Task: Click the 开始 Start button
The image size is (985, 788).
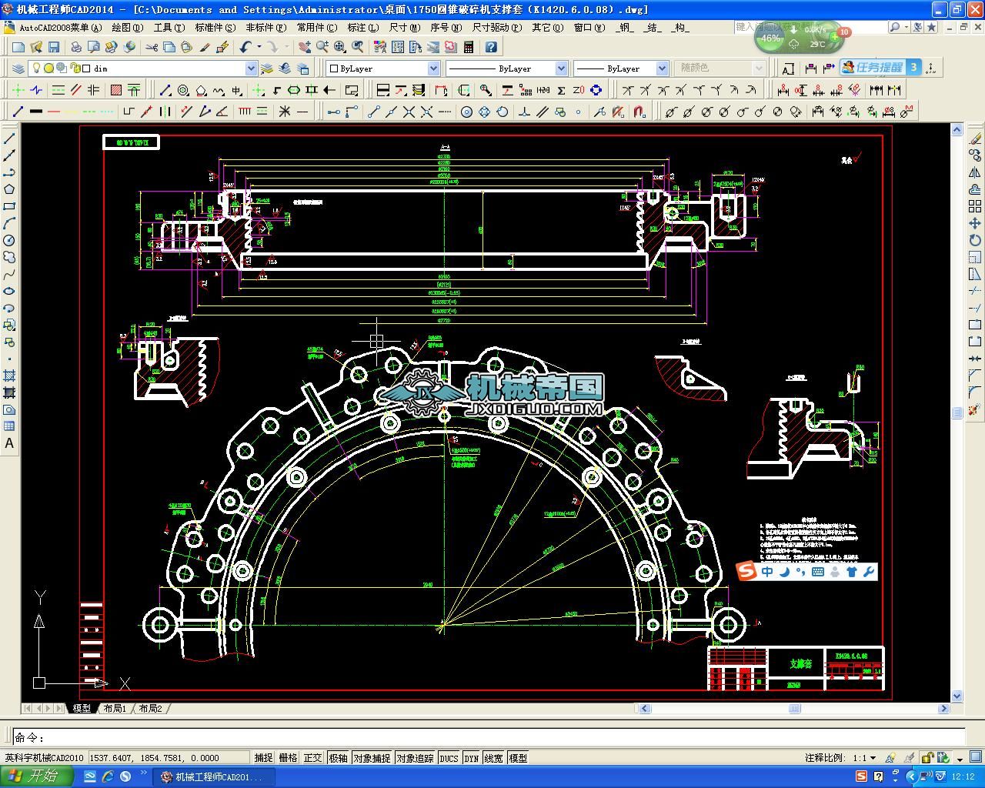Action: (36, 776)
